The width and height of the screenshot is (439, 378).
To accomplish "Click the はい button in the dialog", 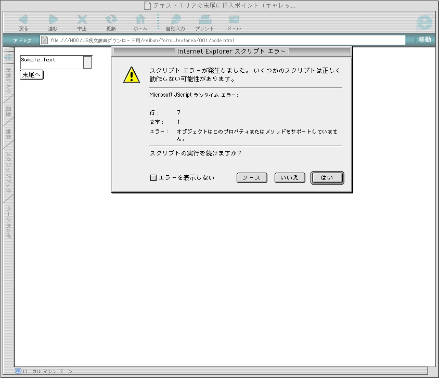I will click(x=327, y=178).
